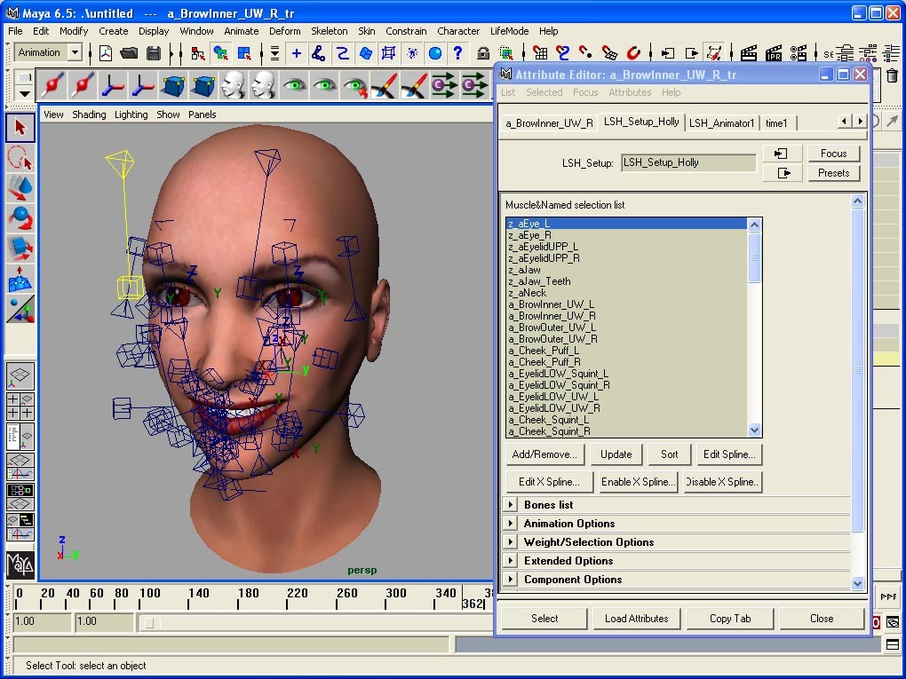Open scene using the folder icon
This screenshot has width=906, height=679.
[130, 53]
